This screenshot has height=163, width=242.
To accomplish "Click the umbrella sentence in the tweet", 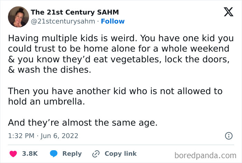I will pos(115,97).
